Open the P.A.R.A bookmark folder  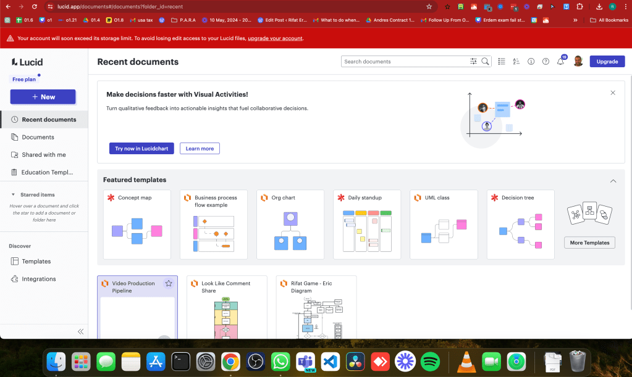(183, 20)
